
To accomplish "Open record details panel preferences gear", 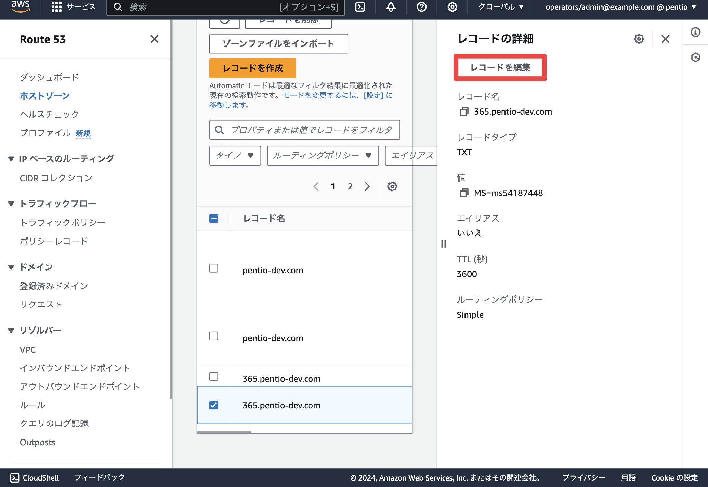I will pos(639,39).
